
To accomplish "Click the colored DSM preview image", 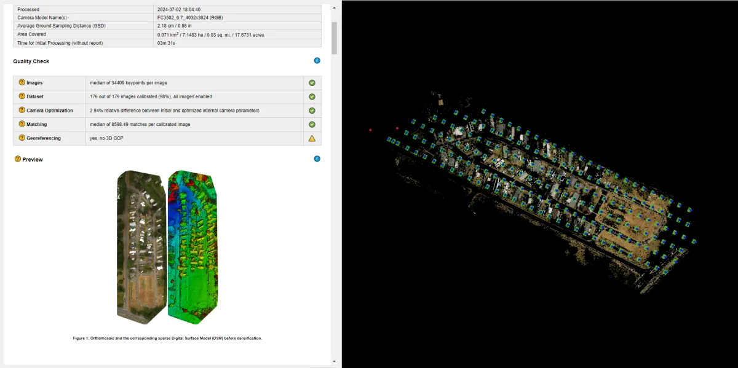I will [192, 246].
